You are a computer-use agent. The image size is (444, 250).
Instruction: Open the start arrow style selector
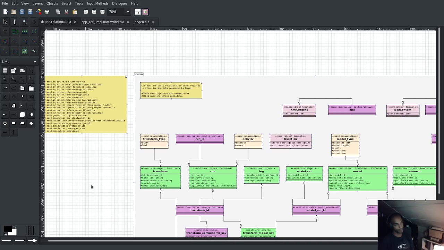(6, 240)
